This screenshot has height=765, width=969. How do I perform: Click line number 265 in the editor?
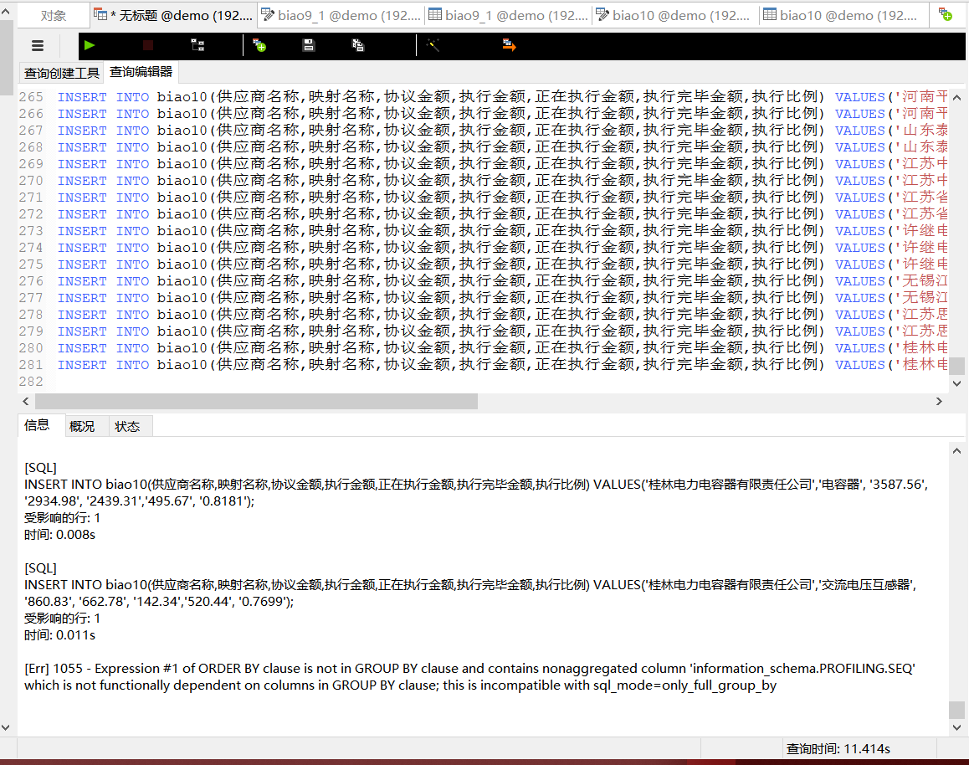pos(31,97)
